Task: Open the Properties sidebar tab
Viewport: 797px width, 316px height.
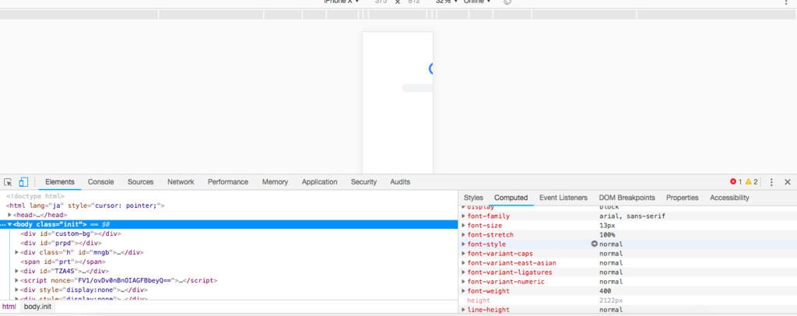Action: 682,198
